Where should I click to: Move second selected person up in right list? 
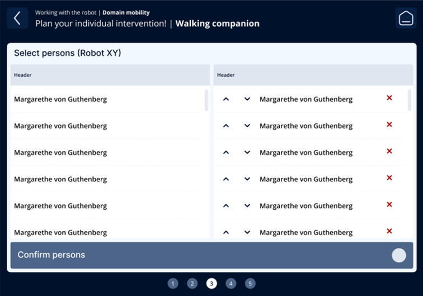click(x=226, y=126)
